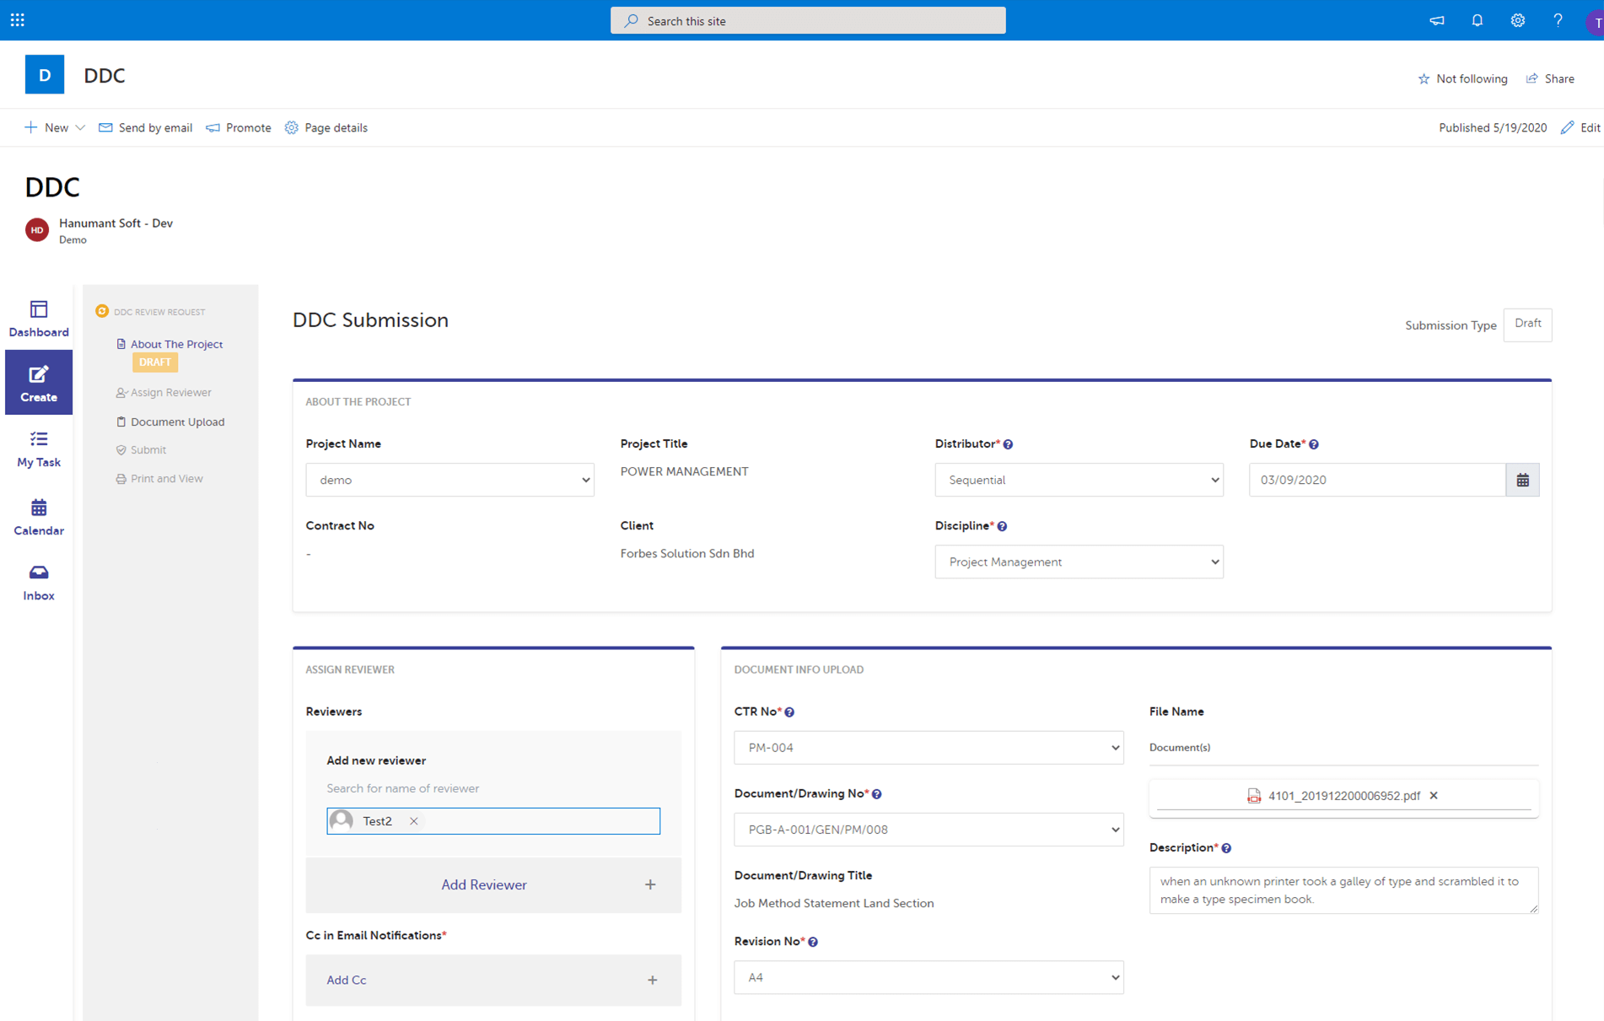Screen dimensions: 1604x1021
Task: Open the Revision No dropdown showing A4
Action: pos(928,977)
